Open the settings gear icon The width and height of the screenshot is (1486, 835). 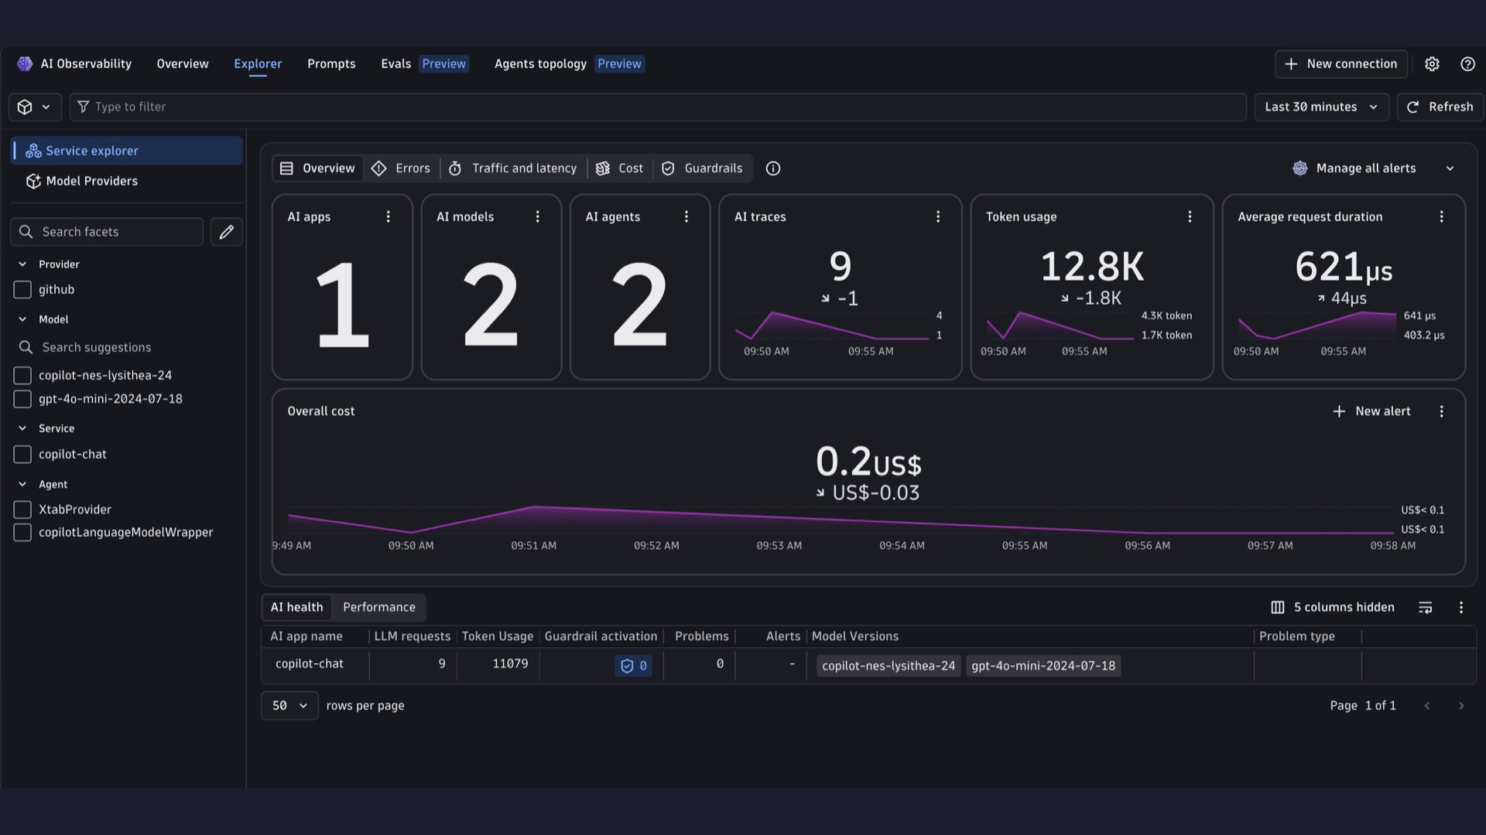click(x=1432, y=64)
